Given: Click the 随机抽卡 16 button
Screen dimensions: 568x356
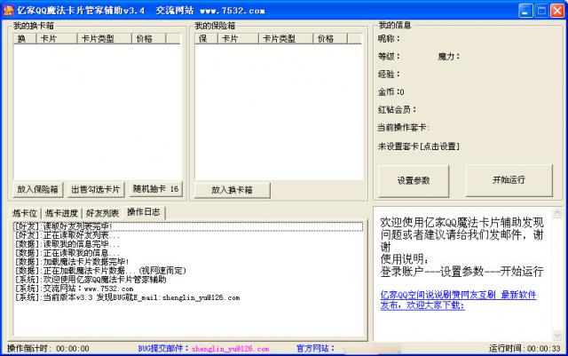Looking at the screenshot, I should 155,189.
